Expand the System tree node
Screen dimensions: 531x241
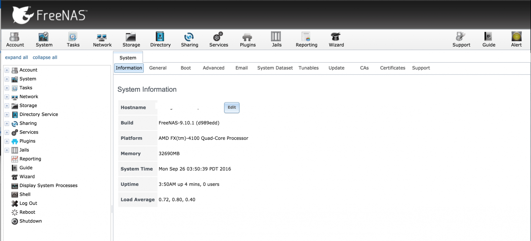pos(7,79)
